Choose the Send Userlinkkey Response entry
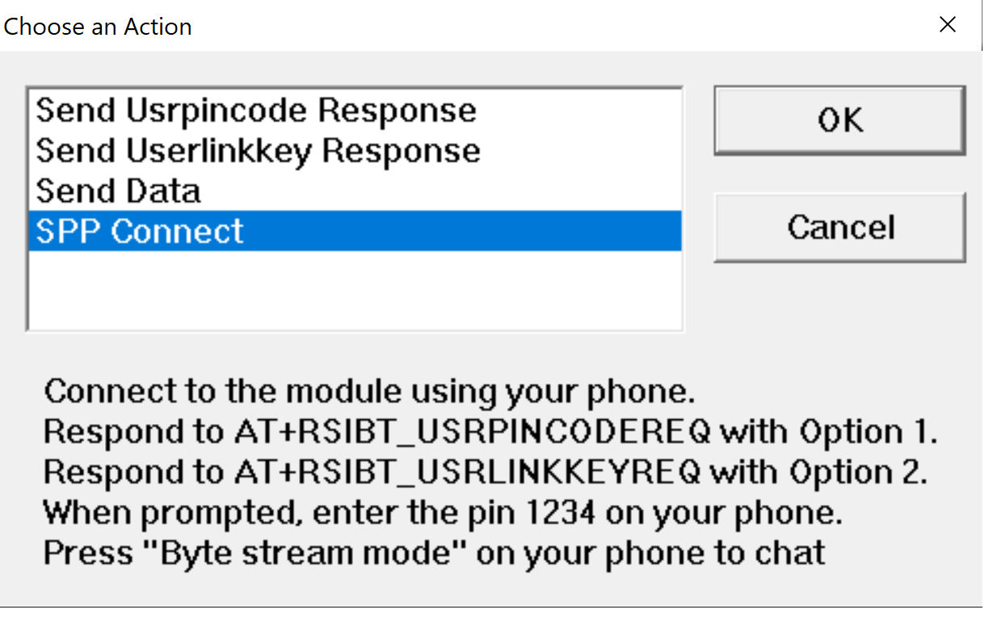993x618 pixels. (258, 151)
